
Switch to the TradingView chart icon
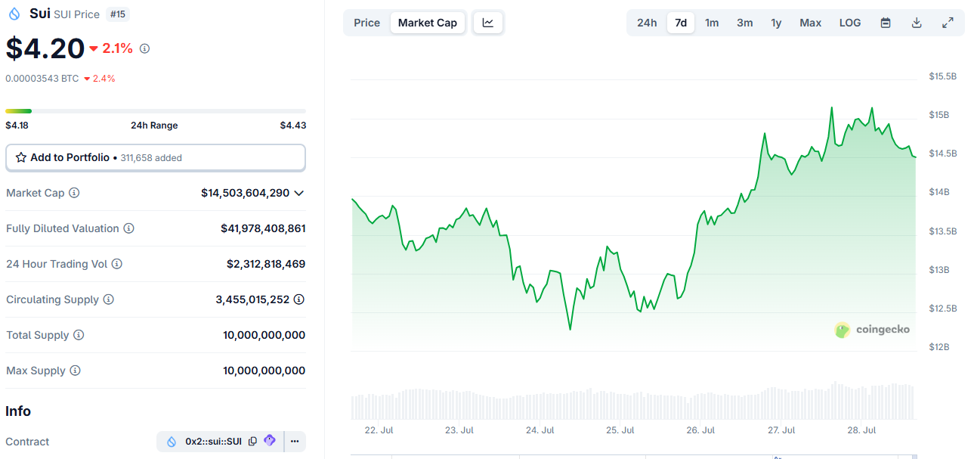point(488,23)
